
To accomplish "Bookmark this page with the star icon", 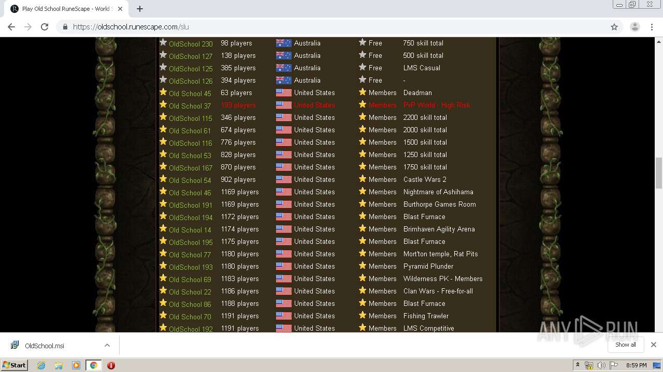I will [x=614, y=27].
